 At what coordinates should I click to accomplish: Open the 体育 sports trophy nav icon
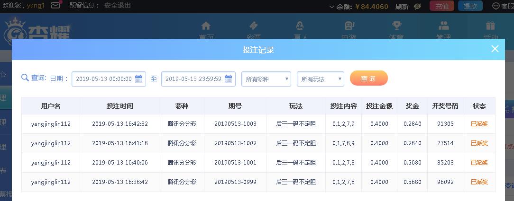coord(397,26)
